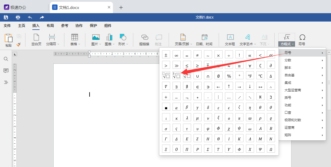Go to the 极速办公 home tab
This screenshot has height=167, width=331.
(15, 7)
